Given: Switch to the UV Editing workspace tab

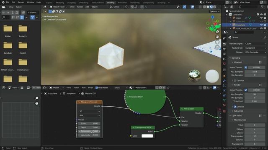Looking at the screenshot, I should coord(84,2).
